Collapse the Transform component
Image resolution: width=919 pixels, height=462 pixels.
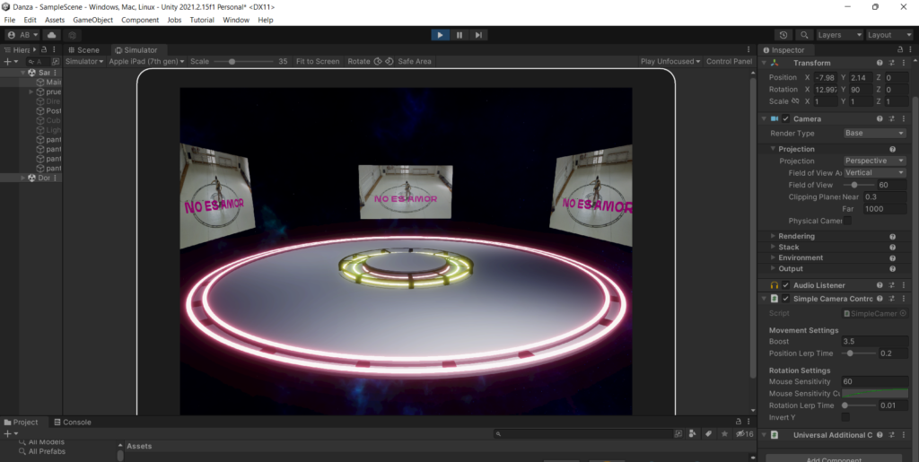click(x=764, y=63)
